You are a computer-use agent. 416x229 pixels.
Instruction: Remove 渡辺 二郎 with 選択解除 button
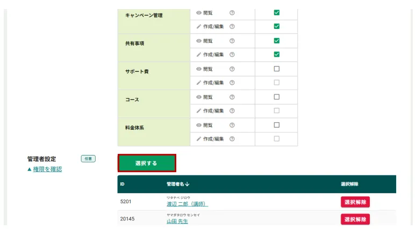pos(355,202)
